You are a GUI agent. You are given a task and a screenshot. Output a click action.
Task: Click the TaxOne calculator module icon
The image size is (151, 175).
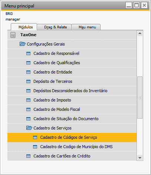coord(13,35)
